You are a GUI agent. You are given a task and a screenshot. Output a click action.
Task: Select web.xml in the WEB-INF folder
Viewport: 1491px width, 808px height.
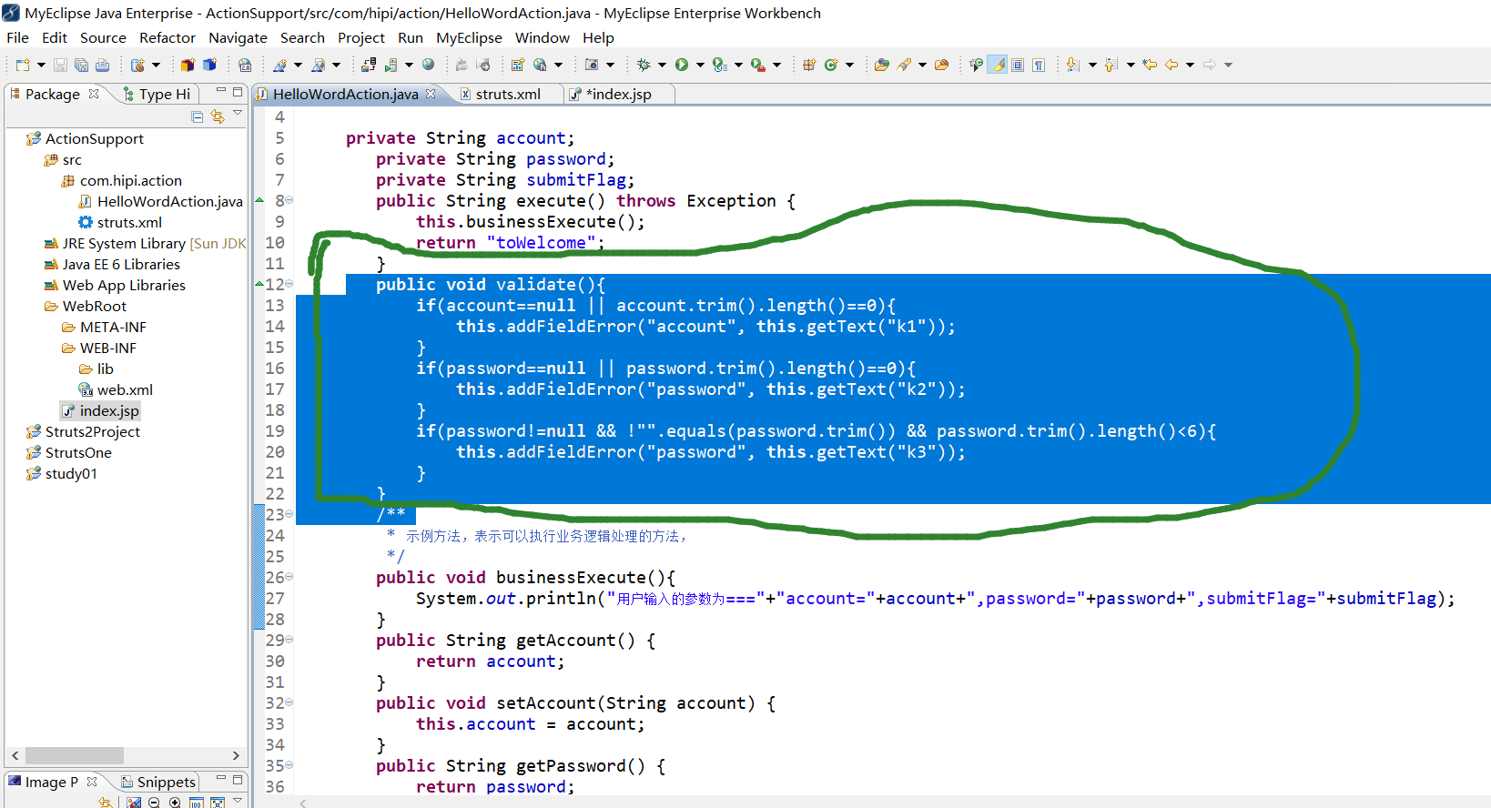coord(116,389)
